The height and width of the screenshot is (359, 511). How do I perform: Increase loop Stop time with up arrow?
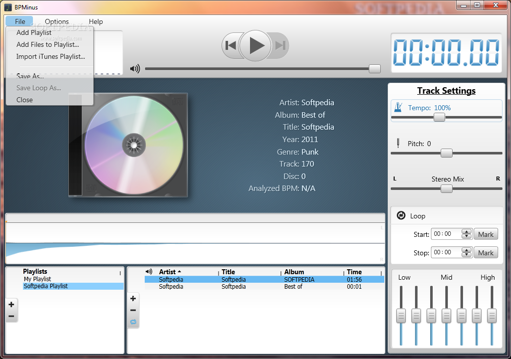click(x=467, y=250)
